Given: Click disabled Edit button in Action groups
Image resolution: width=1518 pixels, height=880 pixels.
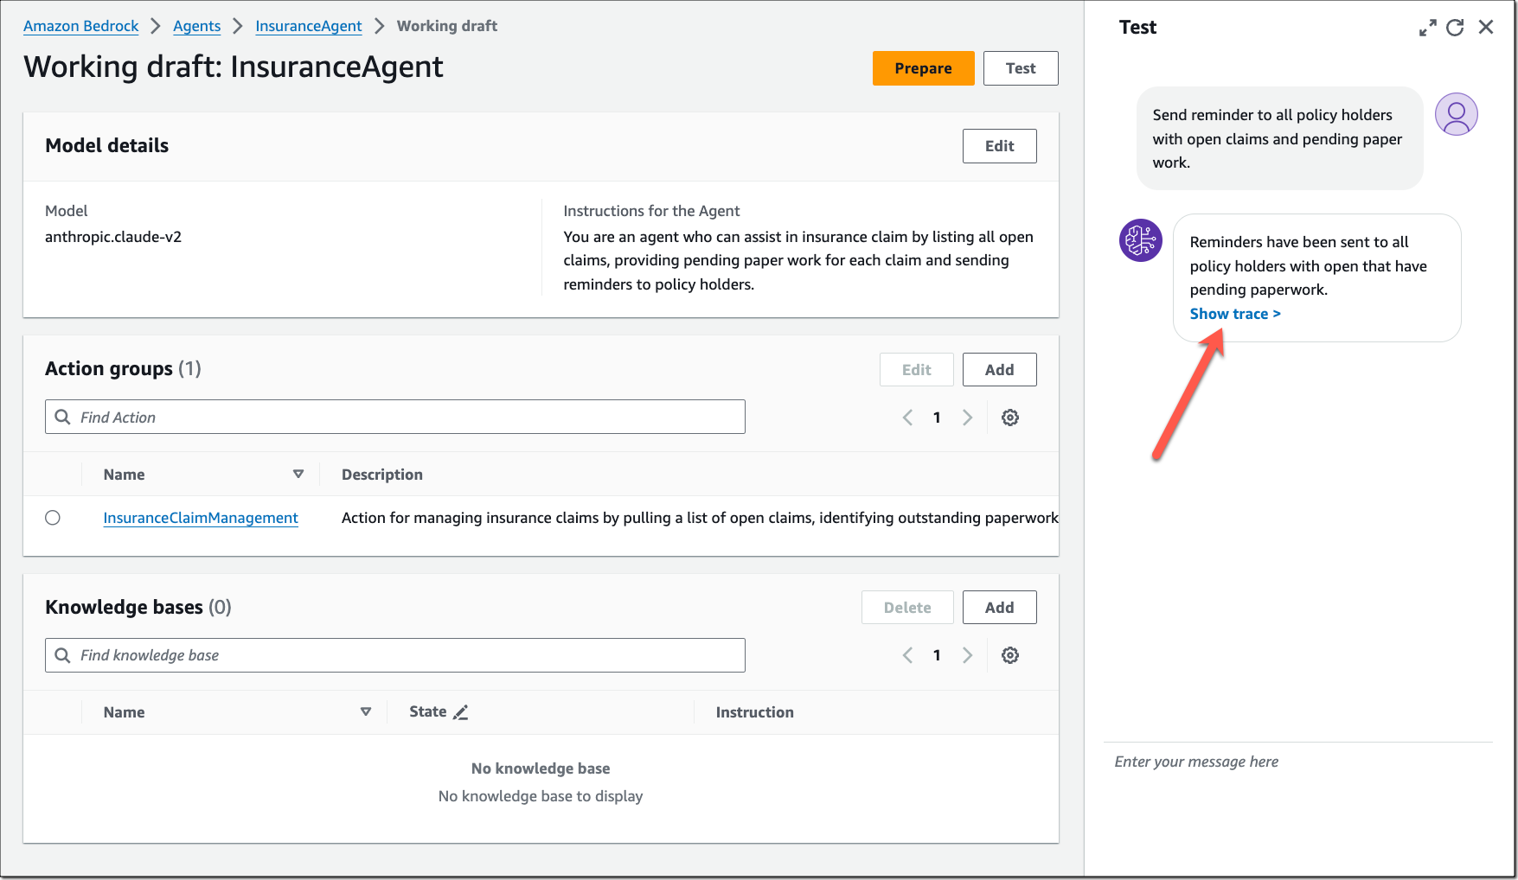Looking at the screenshot, I should tap(916, 370).
